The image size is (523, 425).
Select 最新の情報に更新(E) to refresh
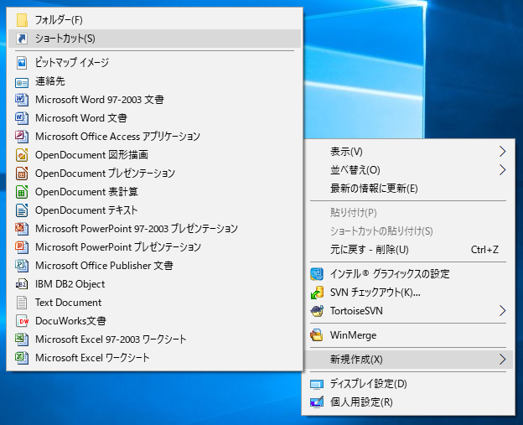pyautogui.click(x=408, y=189)
